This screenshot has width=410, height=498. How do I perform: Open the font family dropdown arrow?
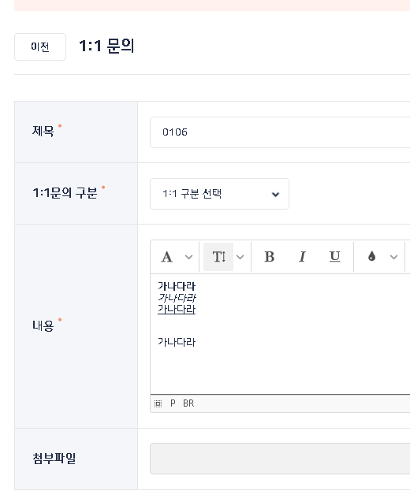(188, 257)
